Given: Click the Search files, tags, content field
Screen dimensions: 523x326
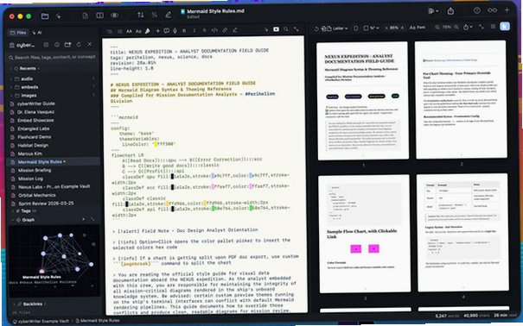Looking at the screenshot, I should click(53, 57).
